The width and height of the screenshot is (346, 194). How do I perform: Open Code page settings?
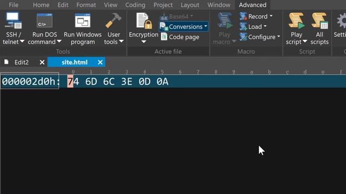[180, 37]
